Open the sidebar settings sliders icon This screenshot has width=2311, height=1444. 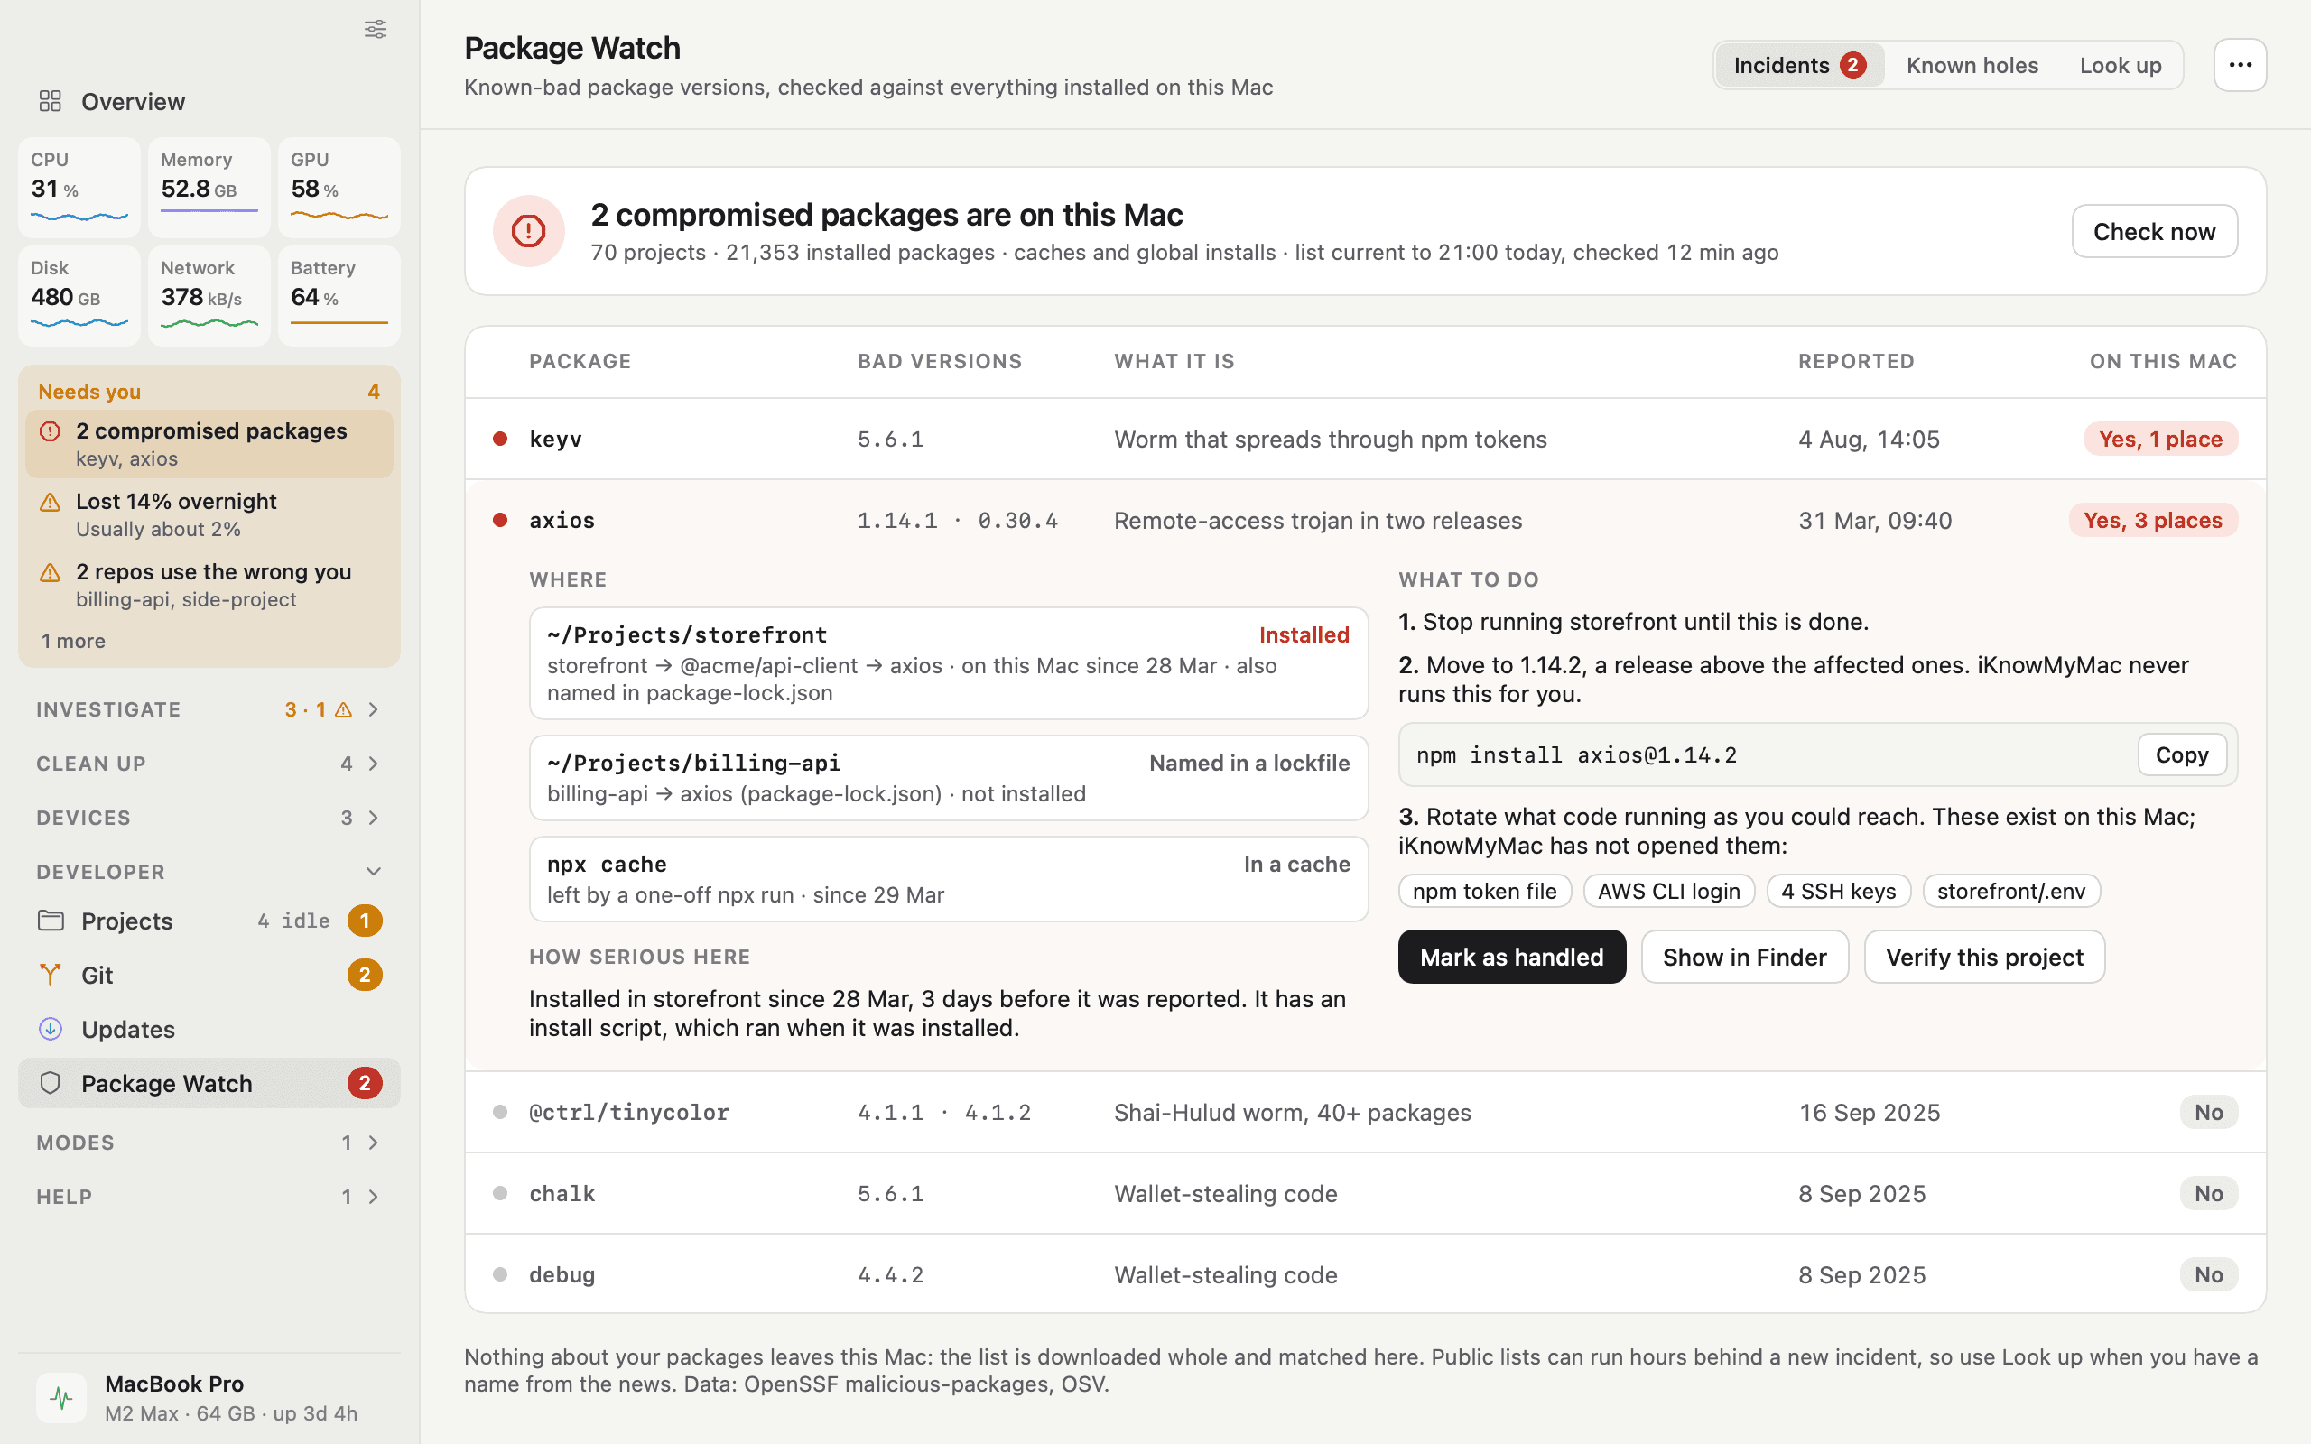tap(376, 29)
